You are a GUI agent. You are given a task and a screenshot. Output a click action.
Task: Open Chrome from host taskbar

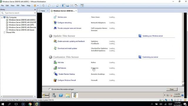30,104
